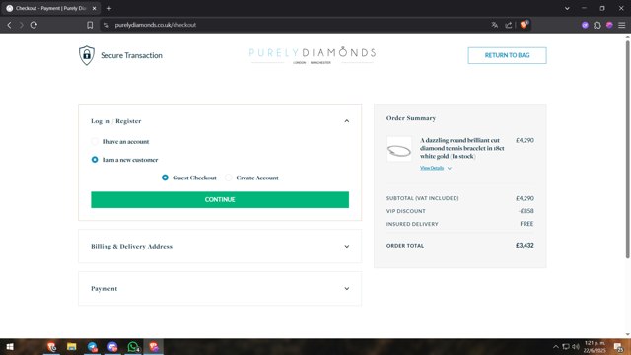
Task: Bookmark this page with the bookmark icon
Action: (x=90, y=25)
